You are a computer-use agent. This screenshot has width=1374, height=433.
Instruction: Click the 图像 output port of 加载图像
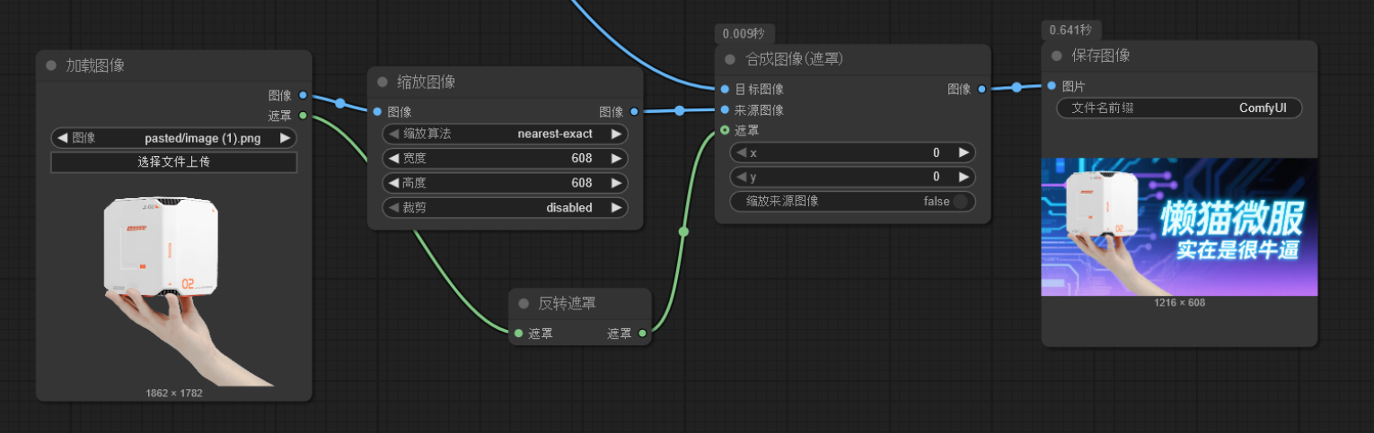click(303, 95)
